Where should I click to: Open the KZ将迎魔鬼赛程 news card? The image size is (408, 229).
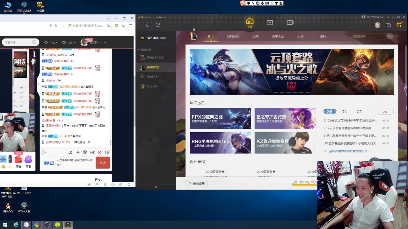[285, 143]
